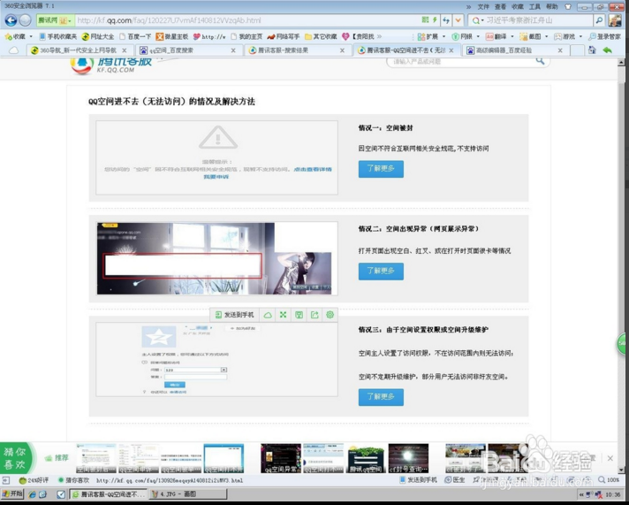This screenshot has height=505, width=629.
Task: Click the 登录管家 button
Action: (x=605, y=36)
